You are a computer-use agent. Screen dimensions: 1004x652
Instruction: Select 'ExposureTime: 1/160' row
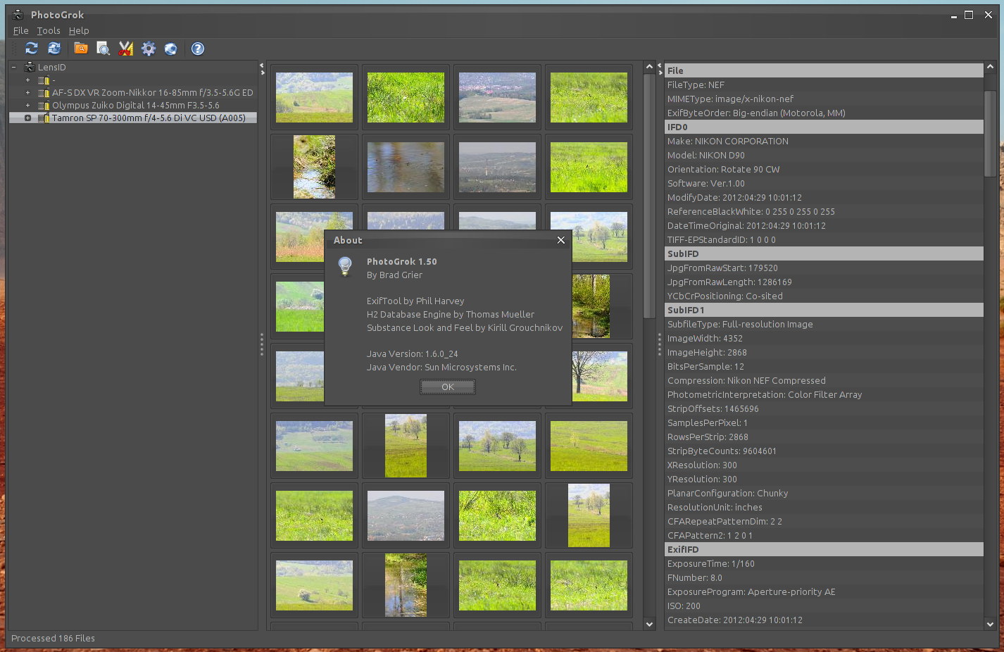tap(824, 563)
